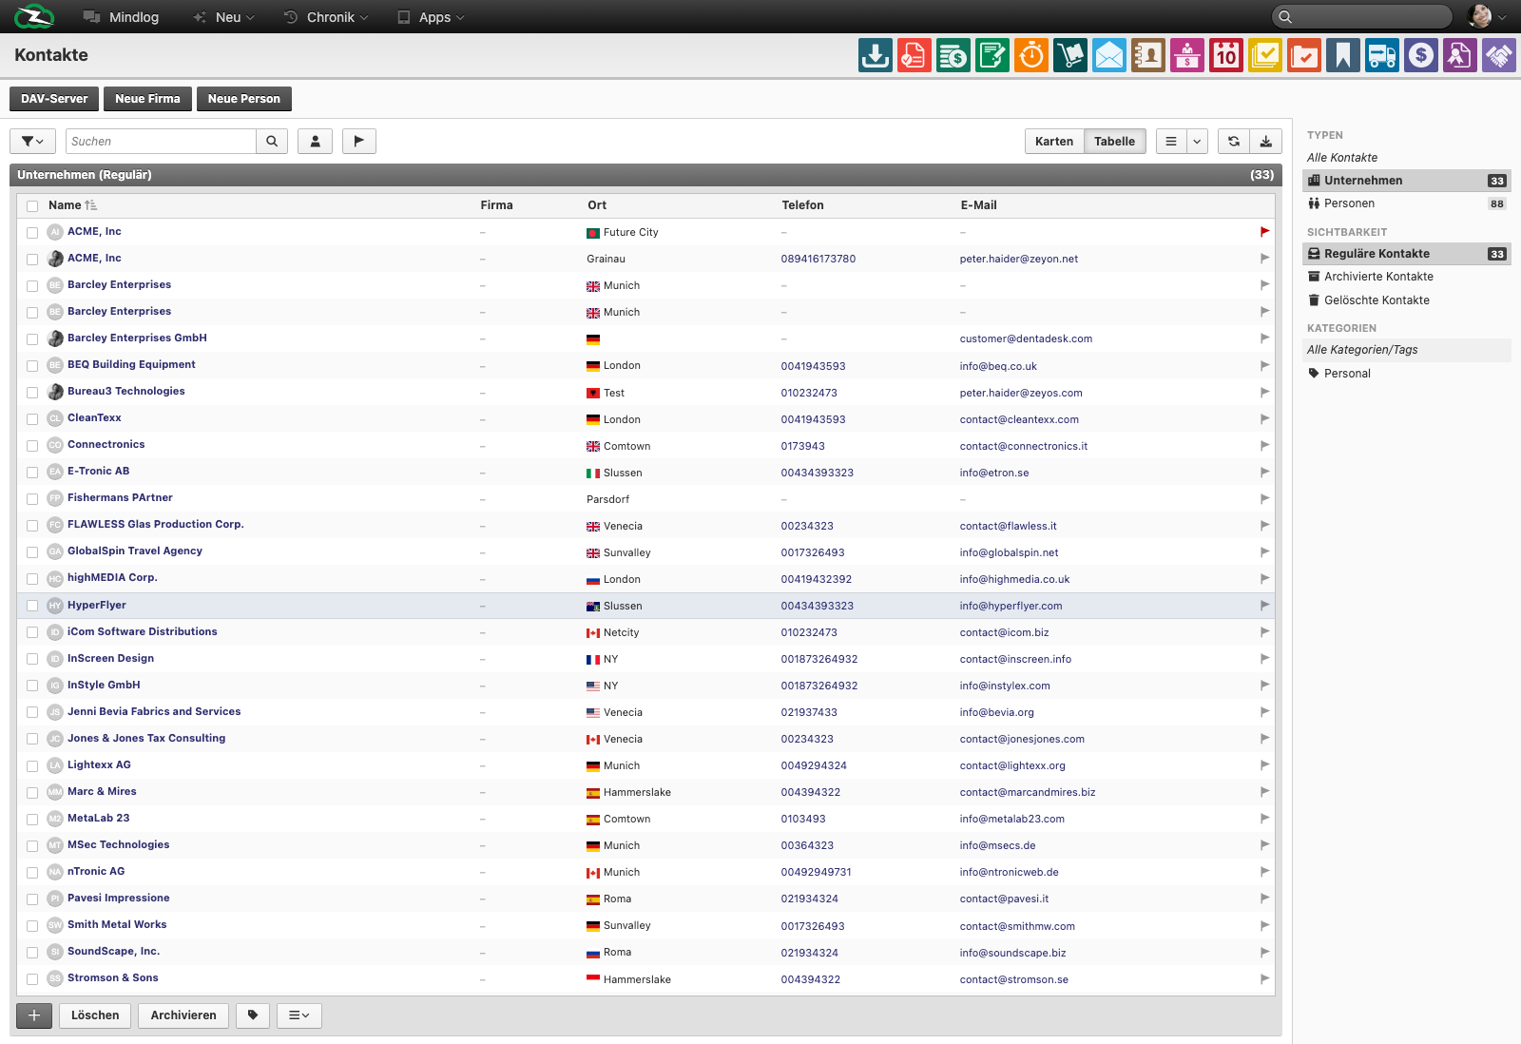Viewport: 1521px width, 1044px height.
Task: Check the Fishermans PArtner checkbox
Action: 32,498
